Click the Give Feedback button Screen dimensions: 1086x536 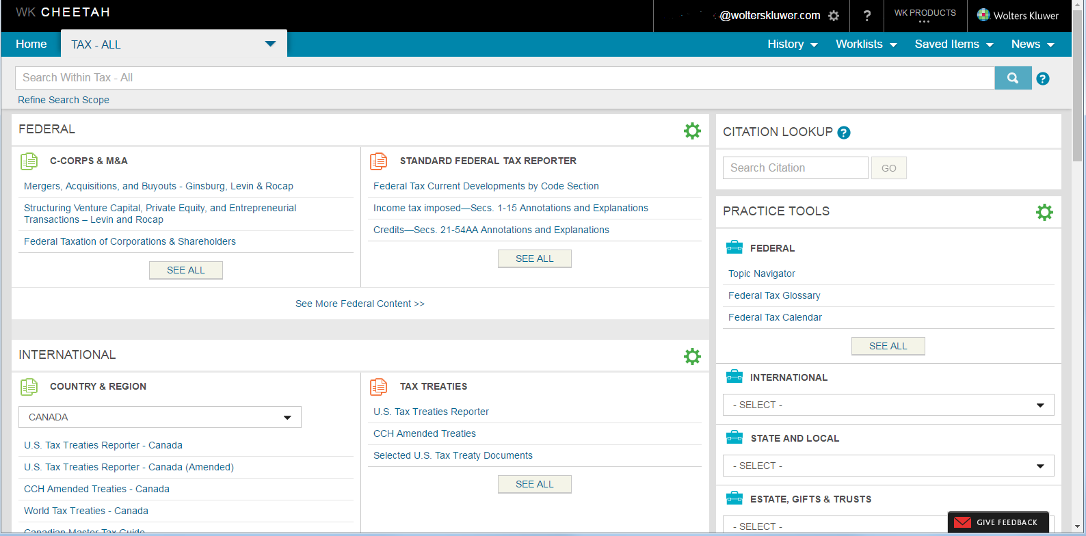click(998, 522)
